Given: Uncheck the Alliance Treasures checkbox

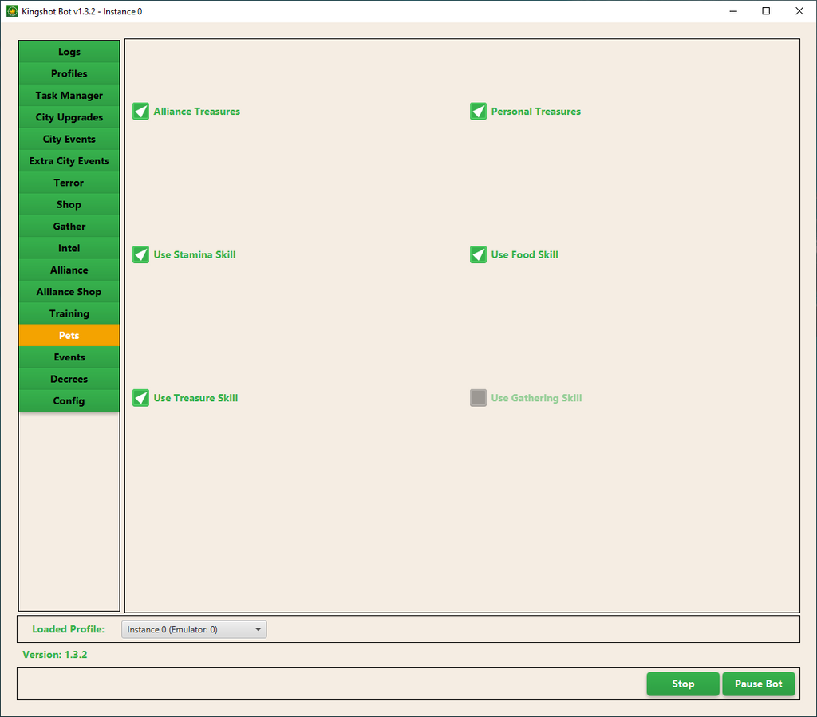Looking at the screenshot, I should 141,112.
